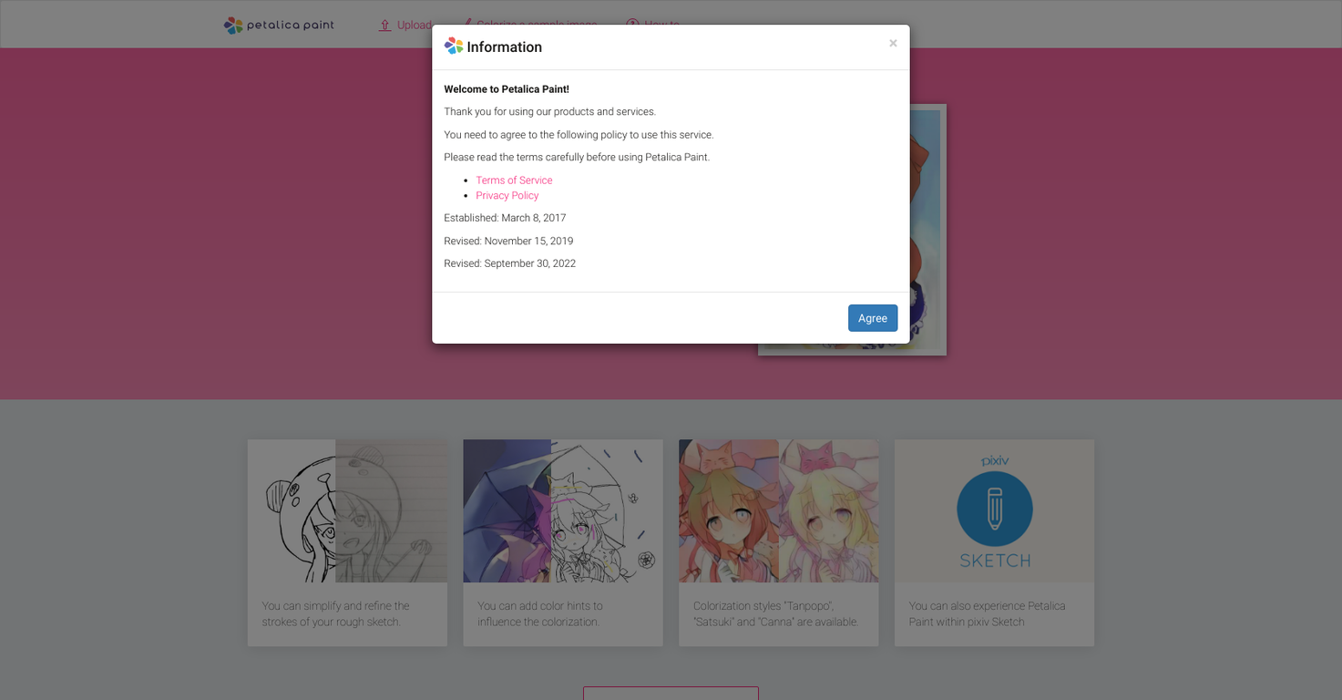Select the colorization styles comparison thumbnail
The image size is (1342, 700).
click(779, 511)
